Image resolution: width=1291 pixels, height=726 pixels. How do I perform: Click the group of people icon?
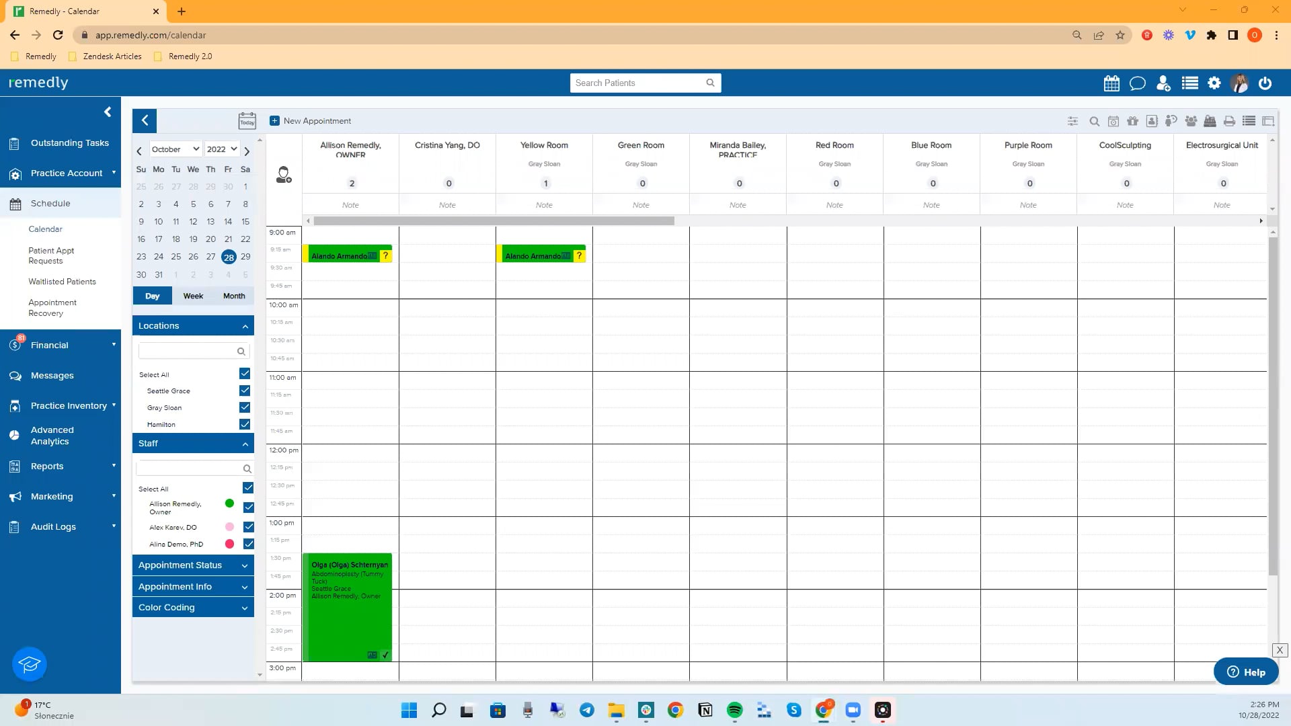click(1191, 121)
